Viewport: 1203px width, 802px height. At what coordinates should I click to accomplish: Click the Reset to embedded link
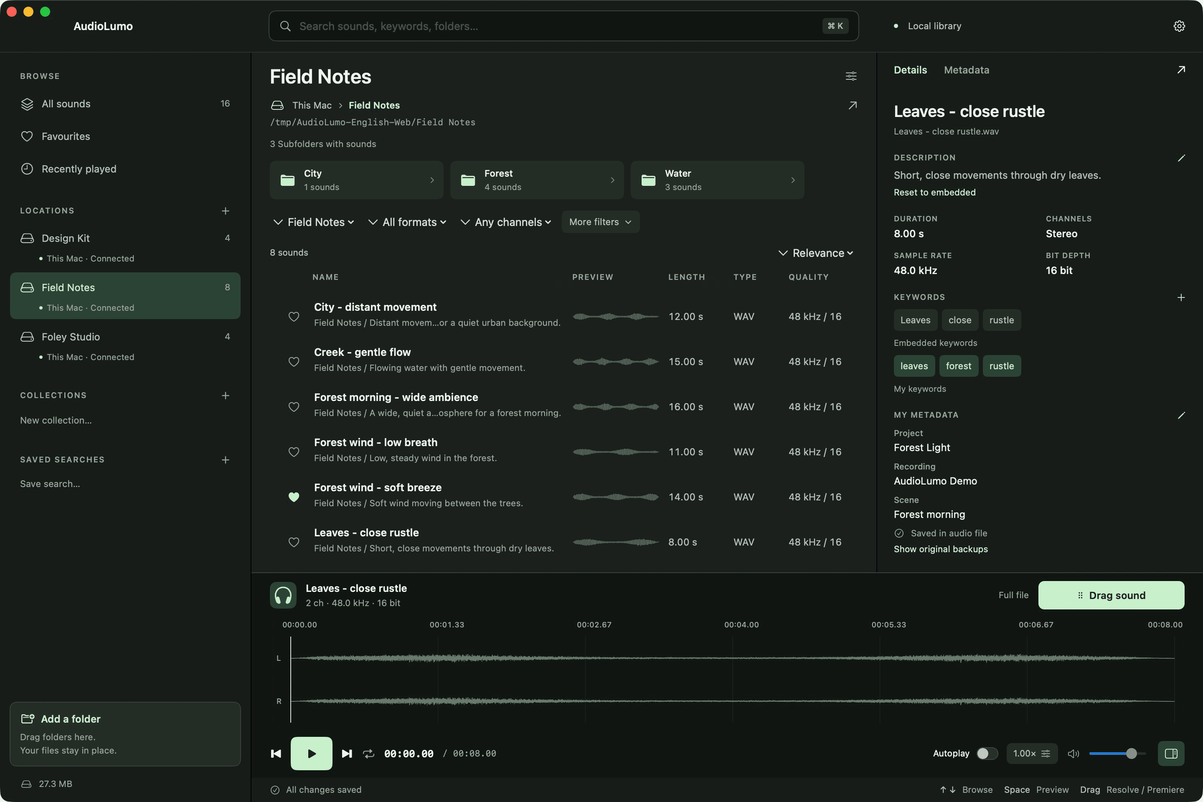click(934, 192)
